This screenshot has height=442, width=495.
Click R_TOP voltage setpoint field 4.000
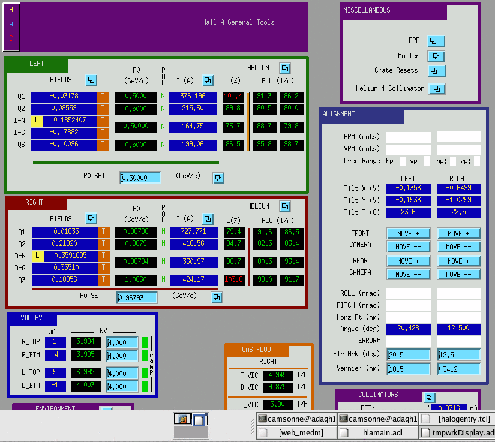(x=122, y=342)
